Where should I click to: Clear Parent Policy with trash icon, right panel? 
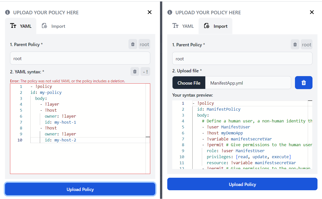(295, 44)
